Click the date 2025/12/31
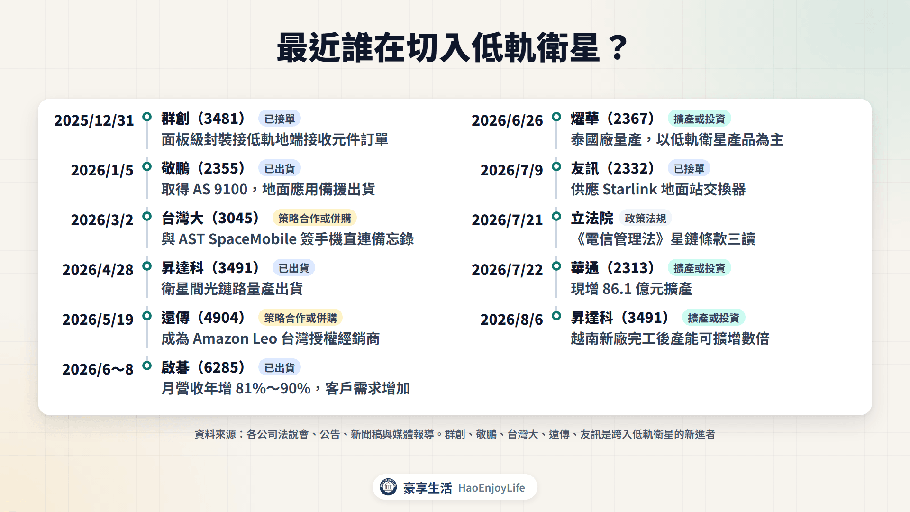The width and height of the screenshot is (910, 512). pos(94,120)
